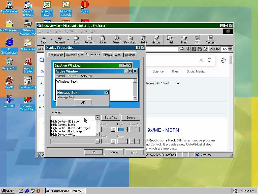Open the Scheme combo box dropdown arrow
Viewport: 258px width, 194px height.
[x=98, y=118]
